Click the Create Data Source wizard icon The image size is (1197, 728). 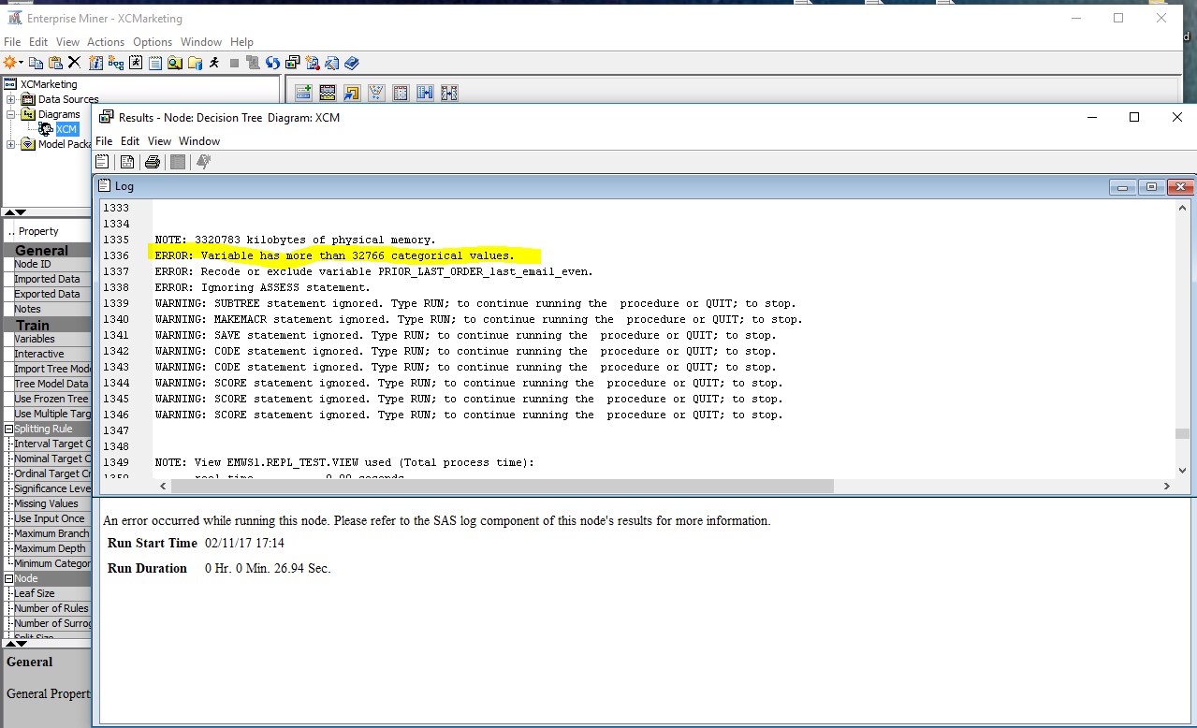tap(95, 63)
